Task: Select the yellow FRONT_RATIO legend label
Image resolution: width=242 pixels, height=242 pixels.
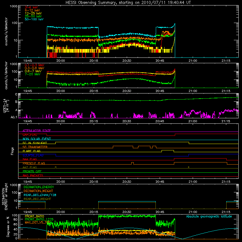Action: pyautogui.click(x=34, y=216)
